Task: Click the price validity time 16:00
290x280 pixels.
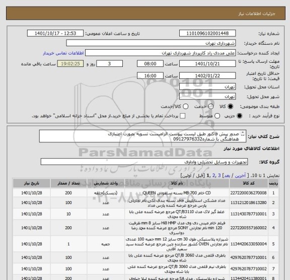Action: 150,76
